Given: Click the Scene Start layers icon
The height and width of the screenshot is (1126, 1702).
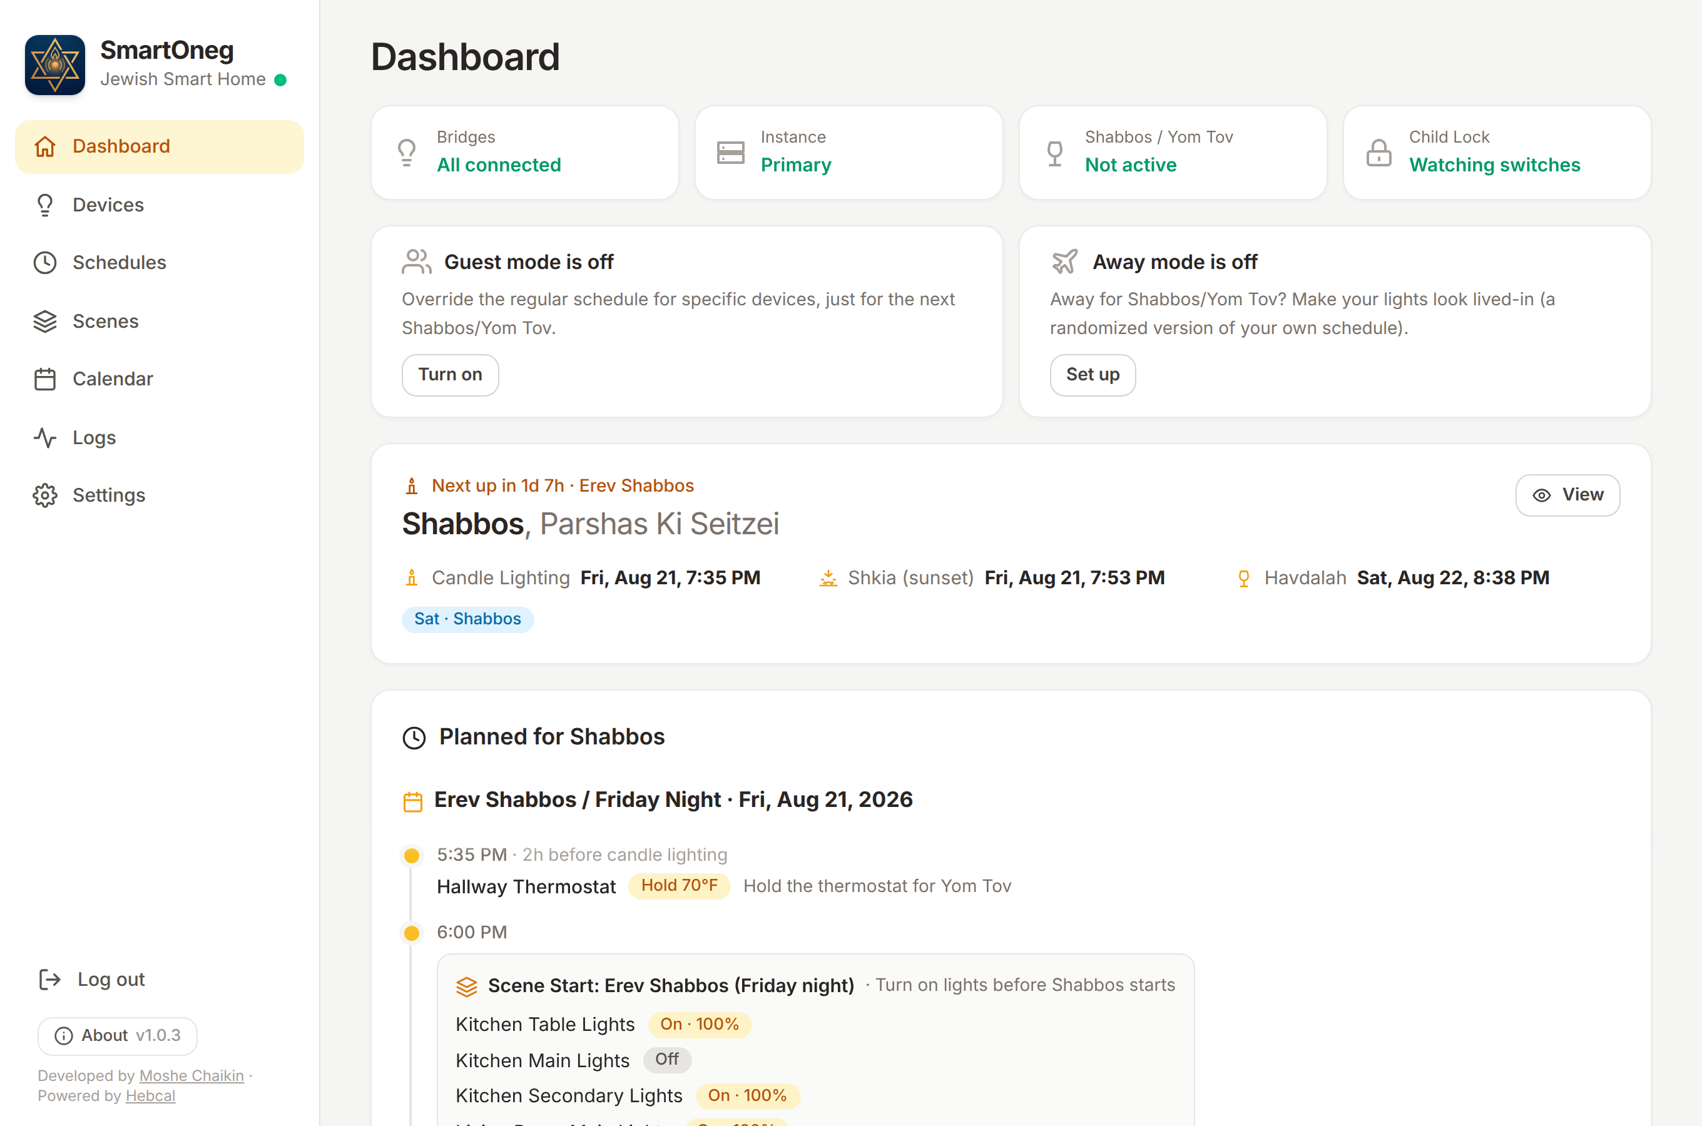Looking at the screenshot, I should (x=467, y=987).
